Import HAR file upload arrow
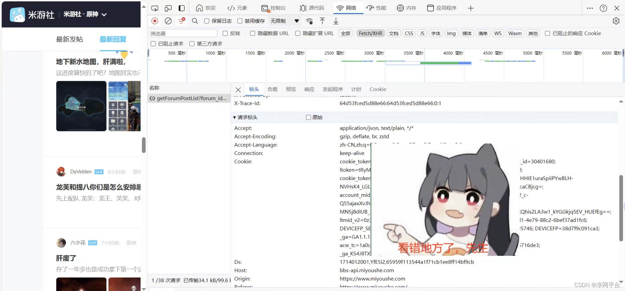Screen dimensions: 625x291 [322, 21]
